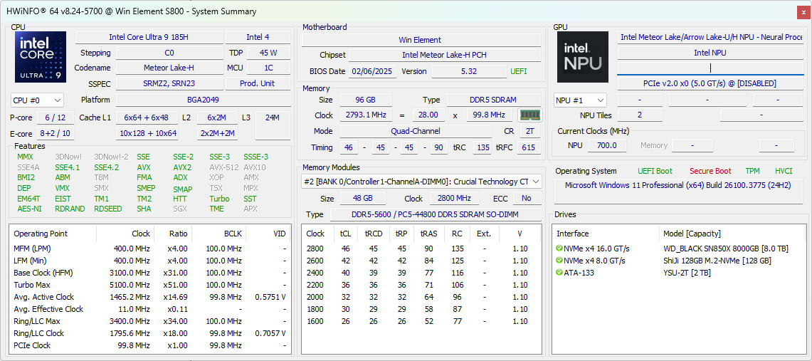Click the HVCI status label

[783, 171]
